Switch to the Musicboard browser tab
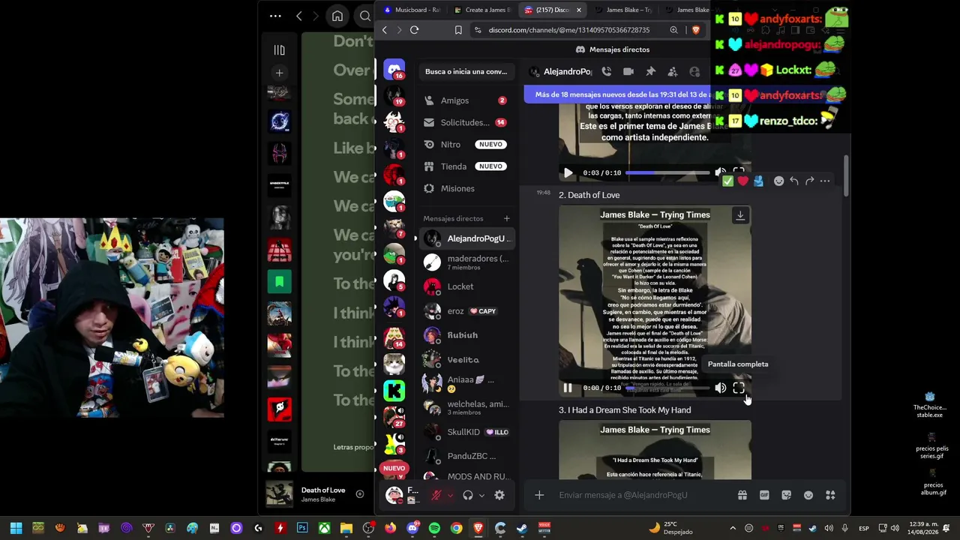 (x=412, y=10)
